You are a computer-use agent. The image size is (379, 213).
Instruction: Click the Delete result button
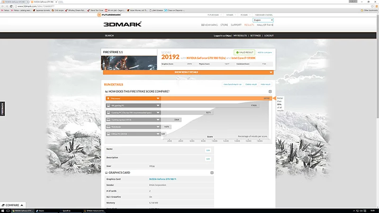pyautogui.click(x=251, y=84)
